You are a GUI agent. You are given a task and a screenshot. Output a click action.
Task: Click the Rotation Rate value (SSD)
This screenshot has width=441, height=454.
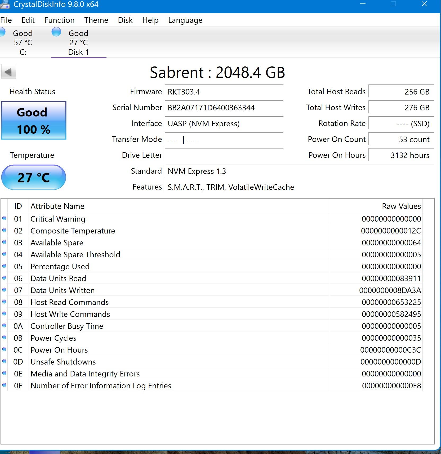pyautogui.click(x=402, y=124)
